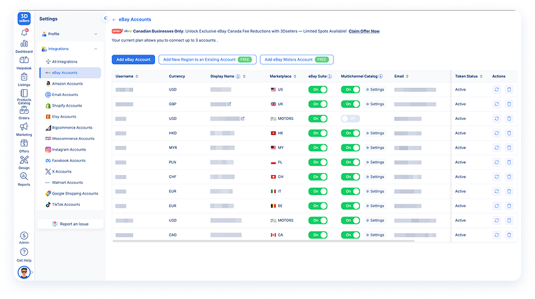Open Listings section in sidebar
Viewport: 535px width, 299px height.
24,79
